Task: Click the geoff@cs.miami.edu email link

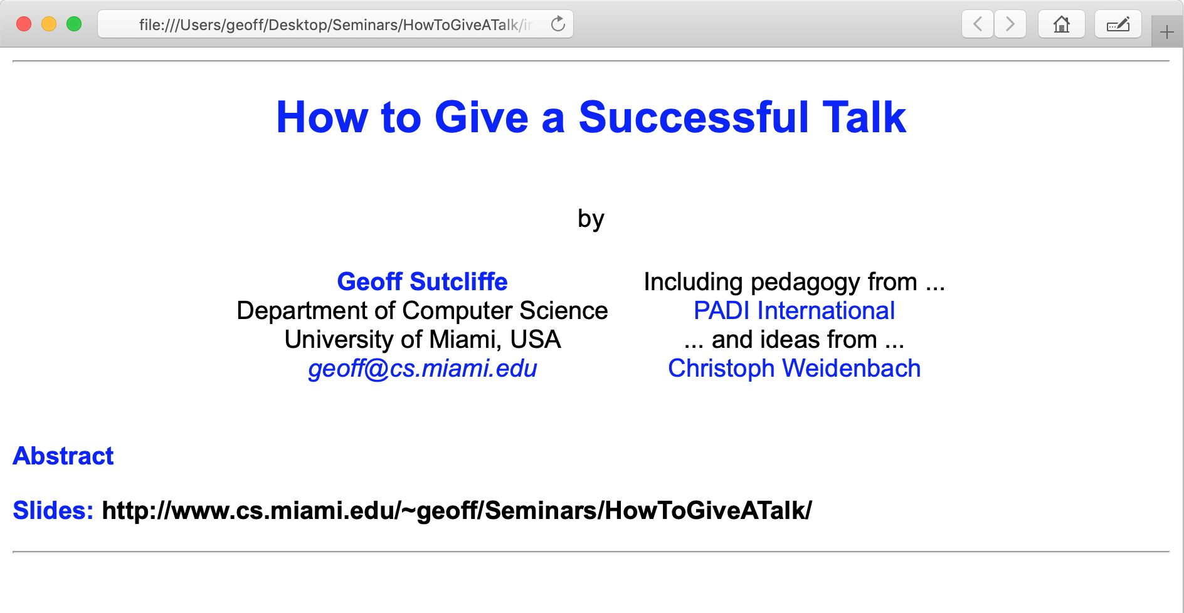Action: [422, 369]
